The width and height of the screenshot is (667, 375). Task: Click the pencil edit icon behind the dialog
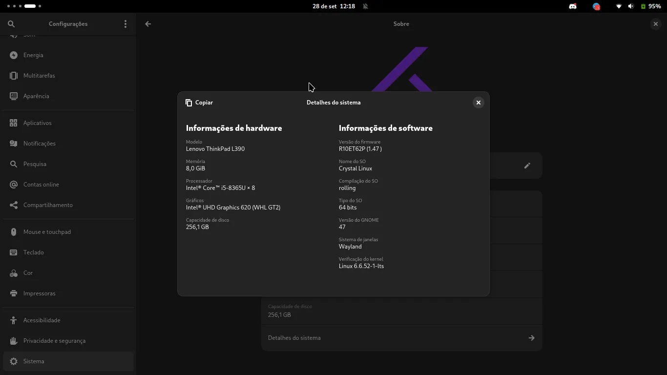pos(527,166)
